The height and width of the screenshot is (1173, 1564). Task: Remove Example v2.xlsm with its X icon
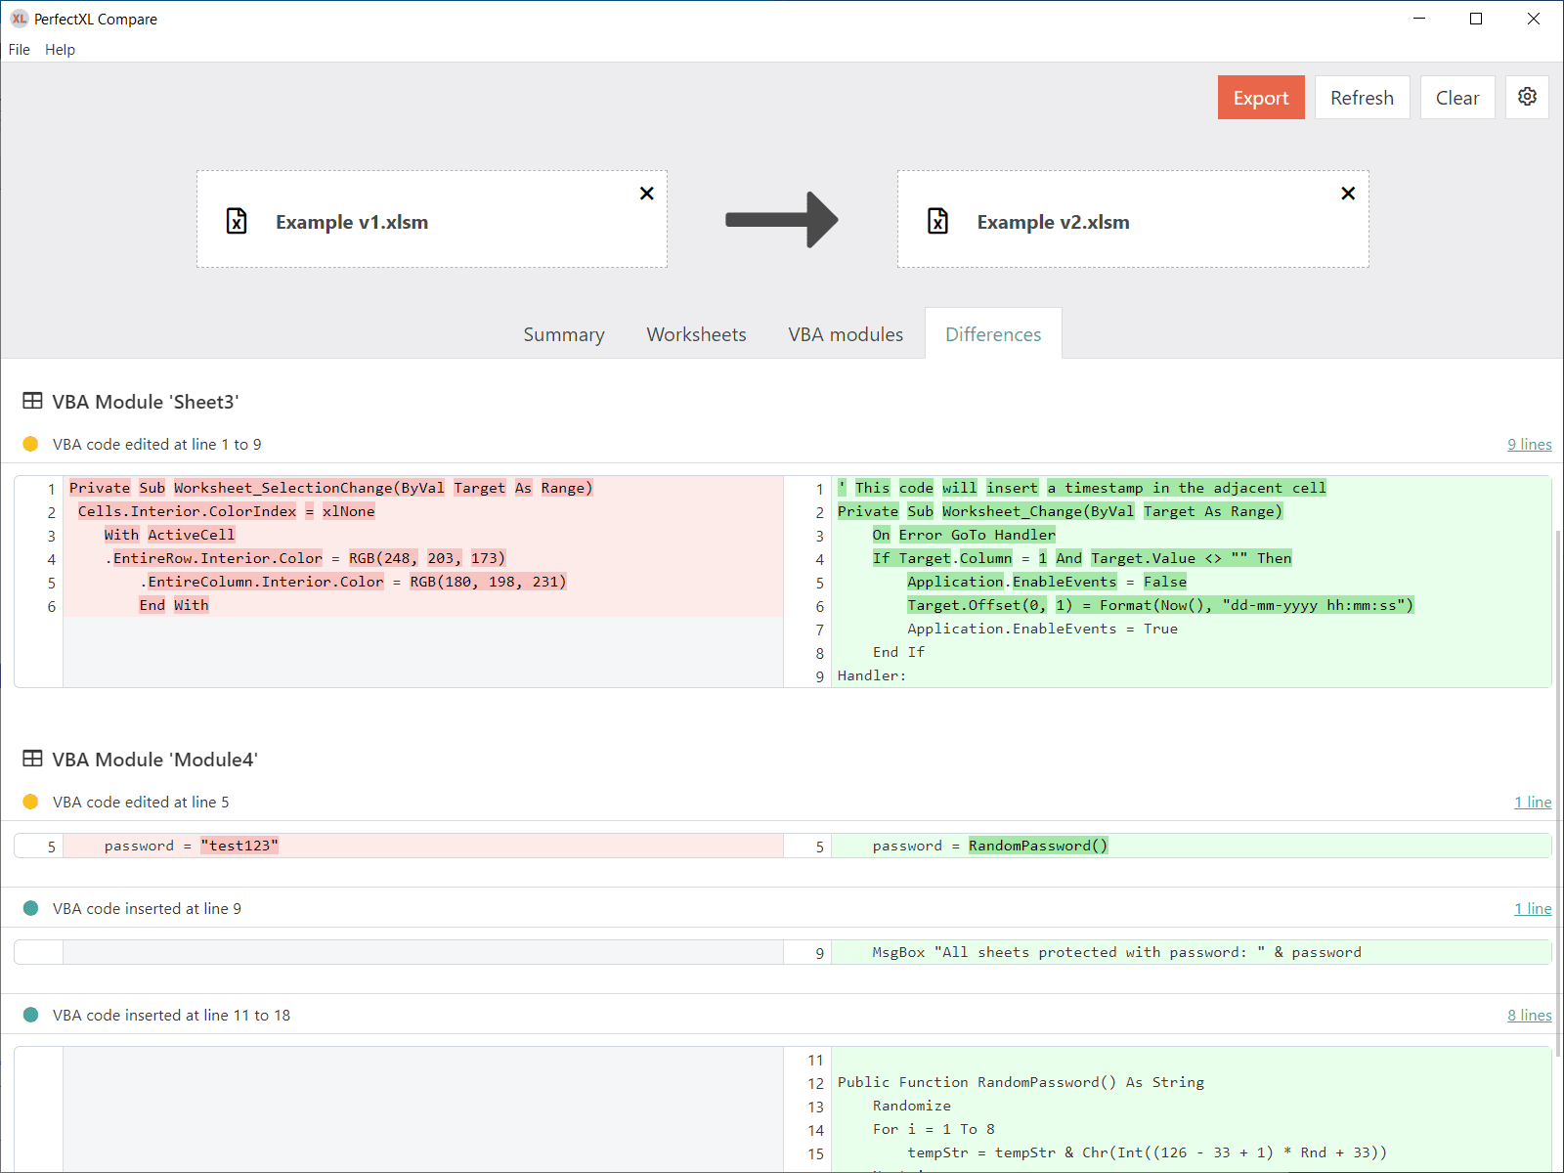coord(1348,194)
